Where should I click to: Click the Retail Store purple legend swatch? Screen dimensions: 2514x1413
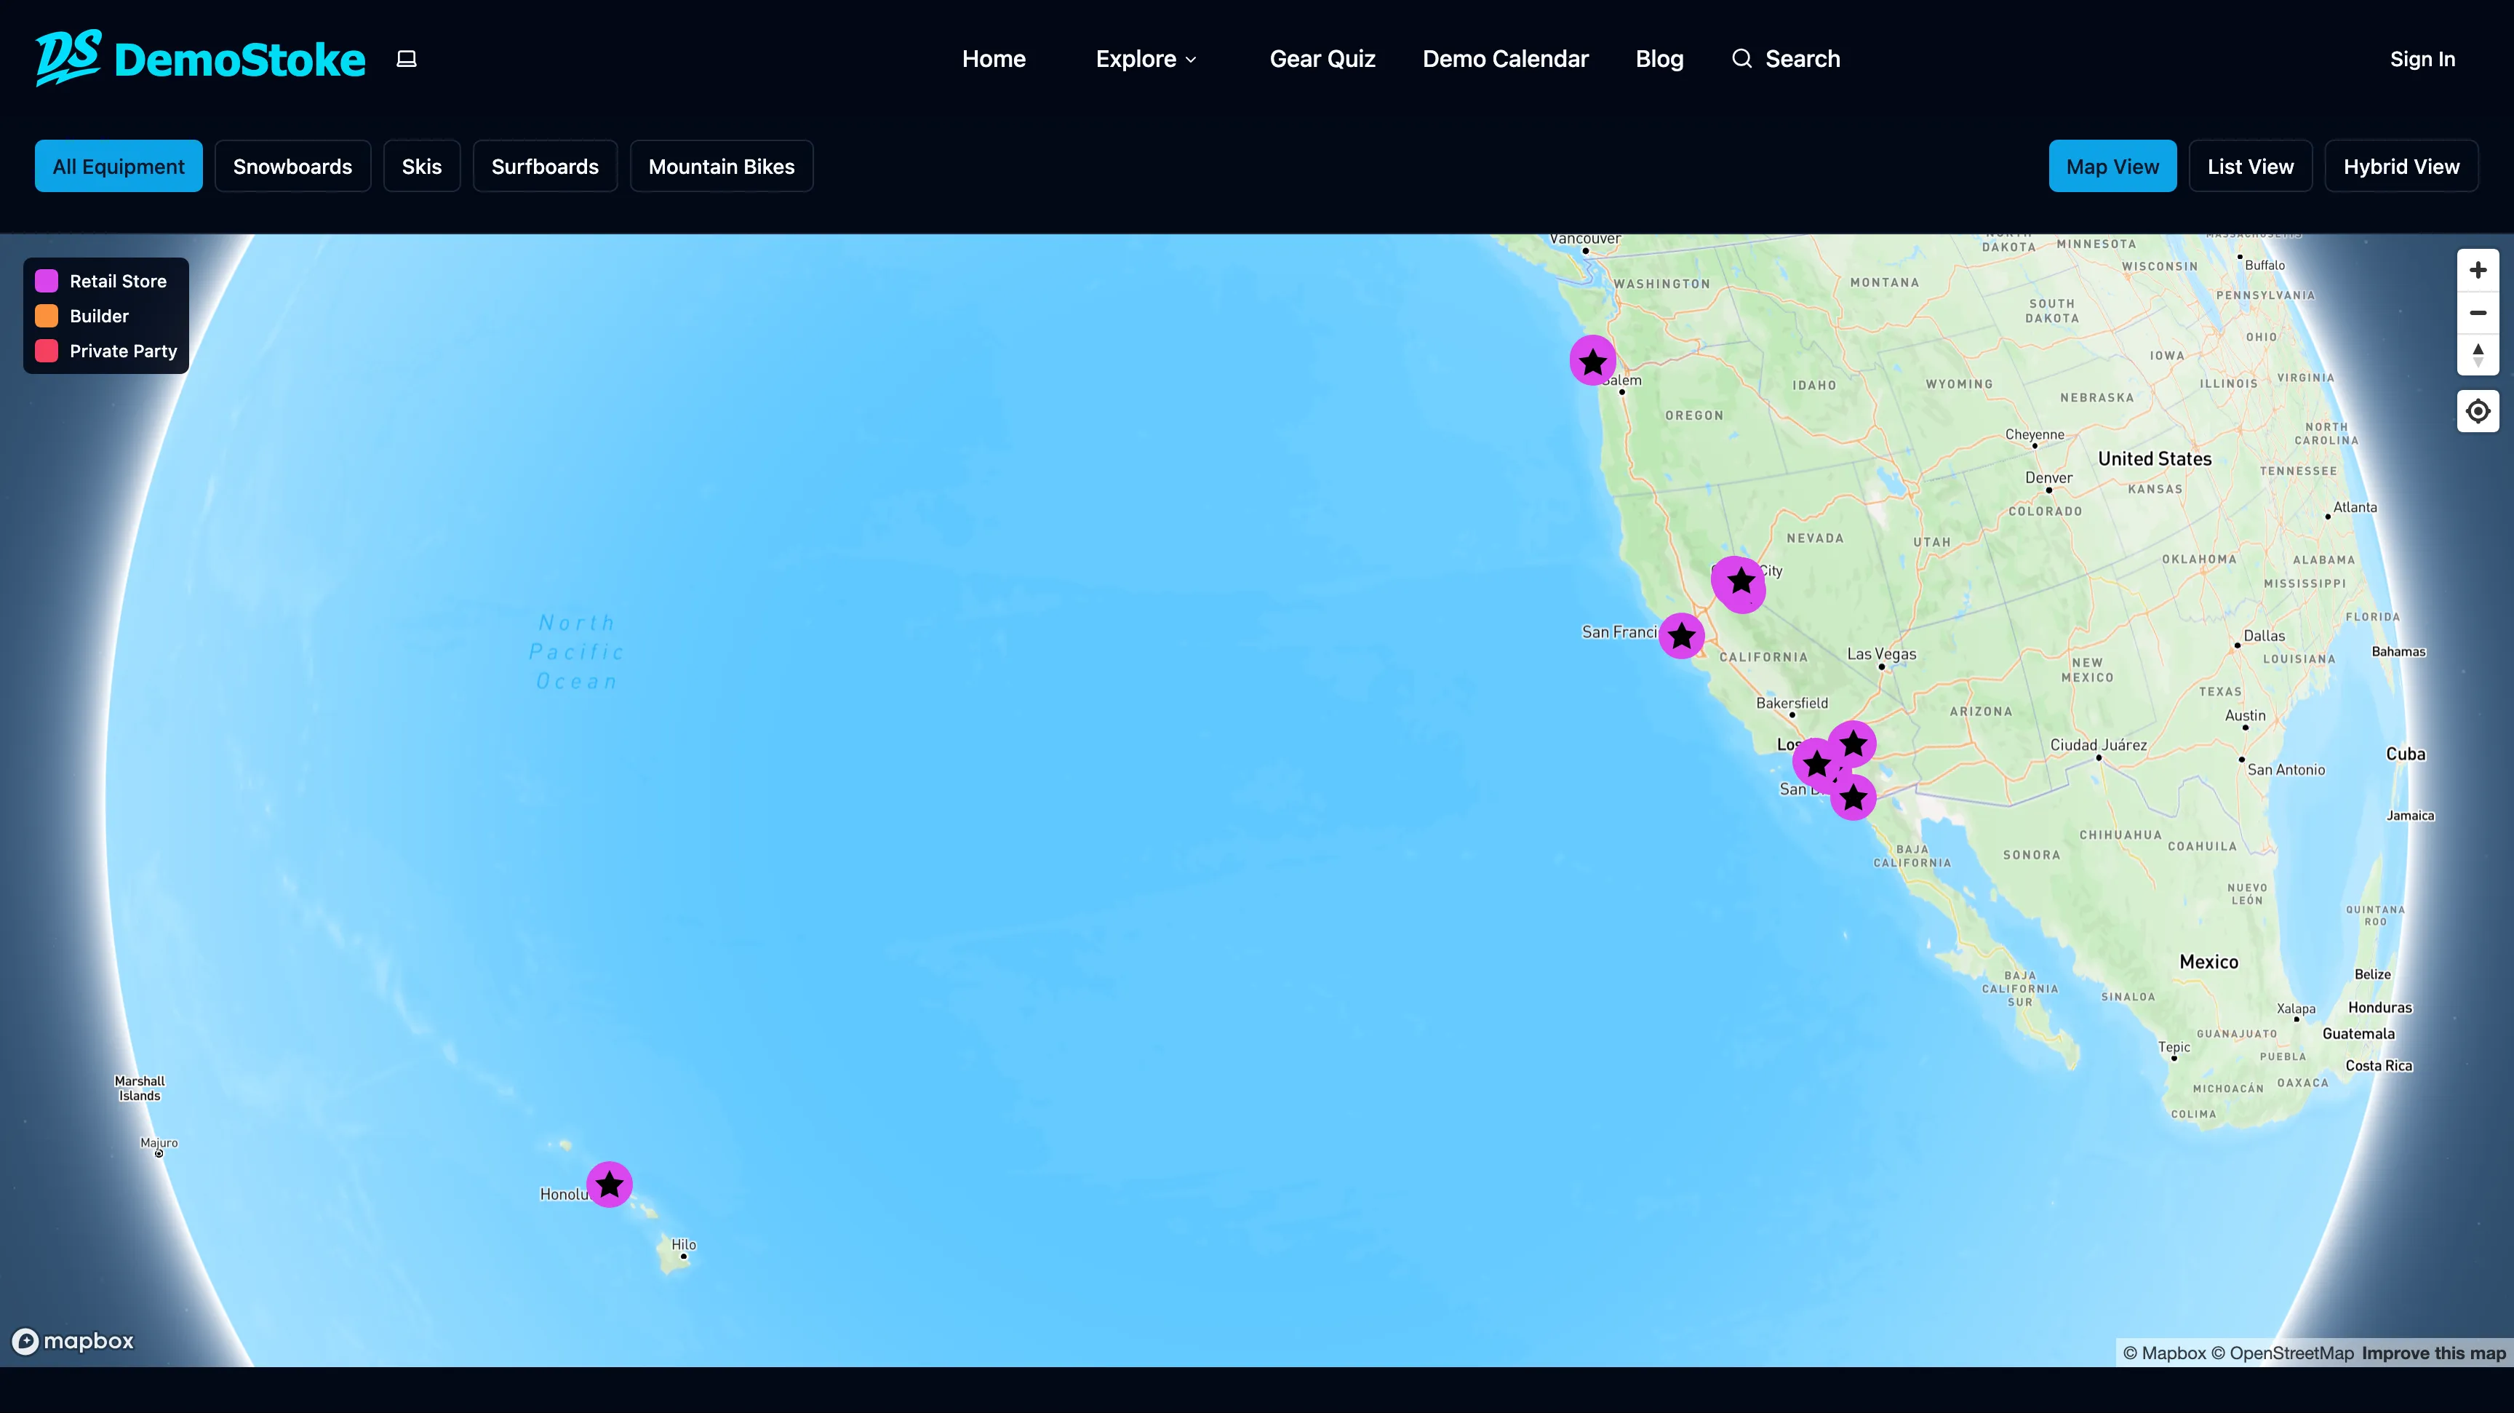[47, 281]
